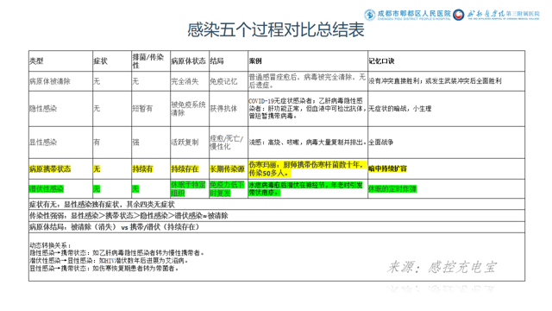Click the line 显性感染→携带状态 about 伤寒
552x311 pixels.
pyautogui.click(x=104, y=269)
